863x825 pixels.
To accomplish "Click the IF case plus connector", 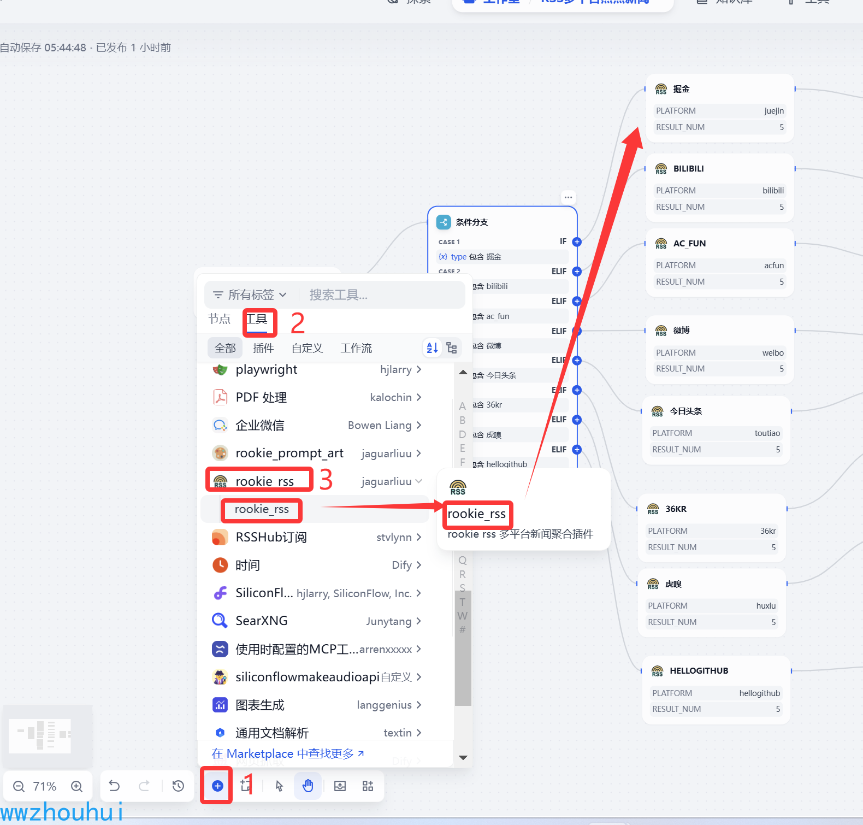I will 577,241.
